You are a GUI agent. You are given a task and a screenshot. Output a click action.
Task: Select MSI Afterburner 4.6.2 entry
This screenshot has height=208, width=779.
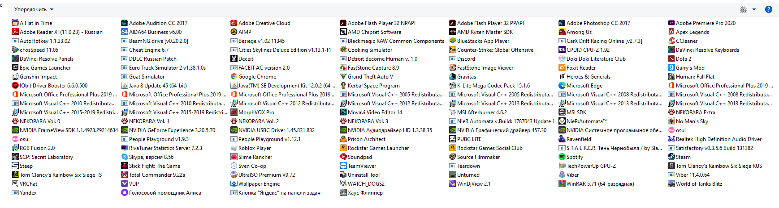[478, 112]
